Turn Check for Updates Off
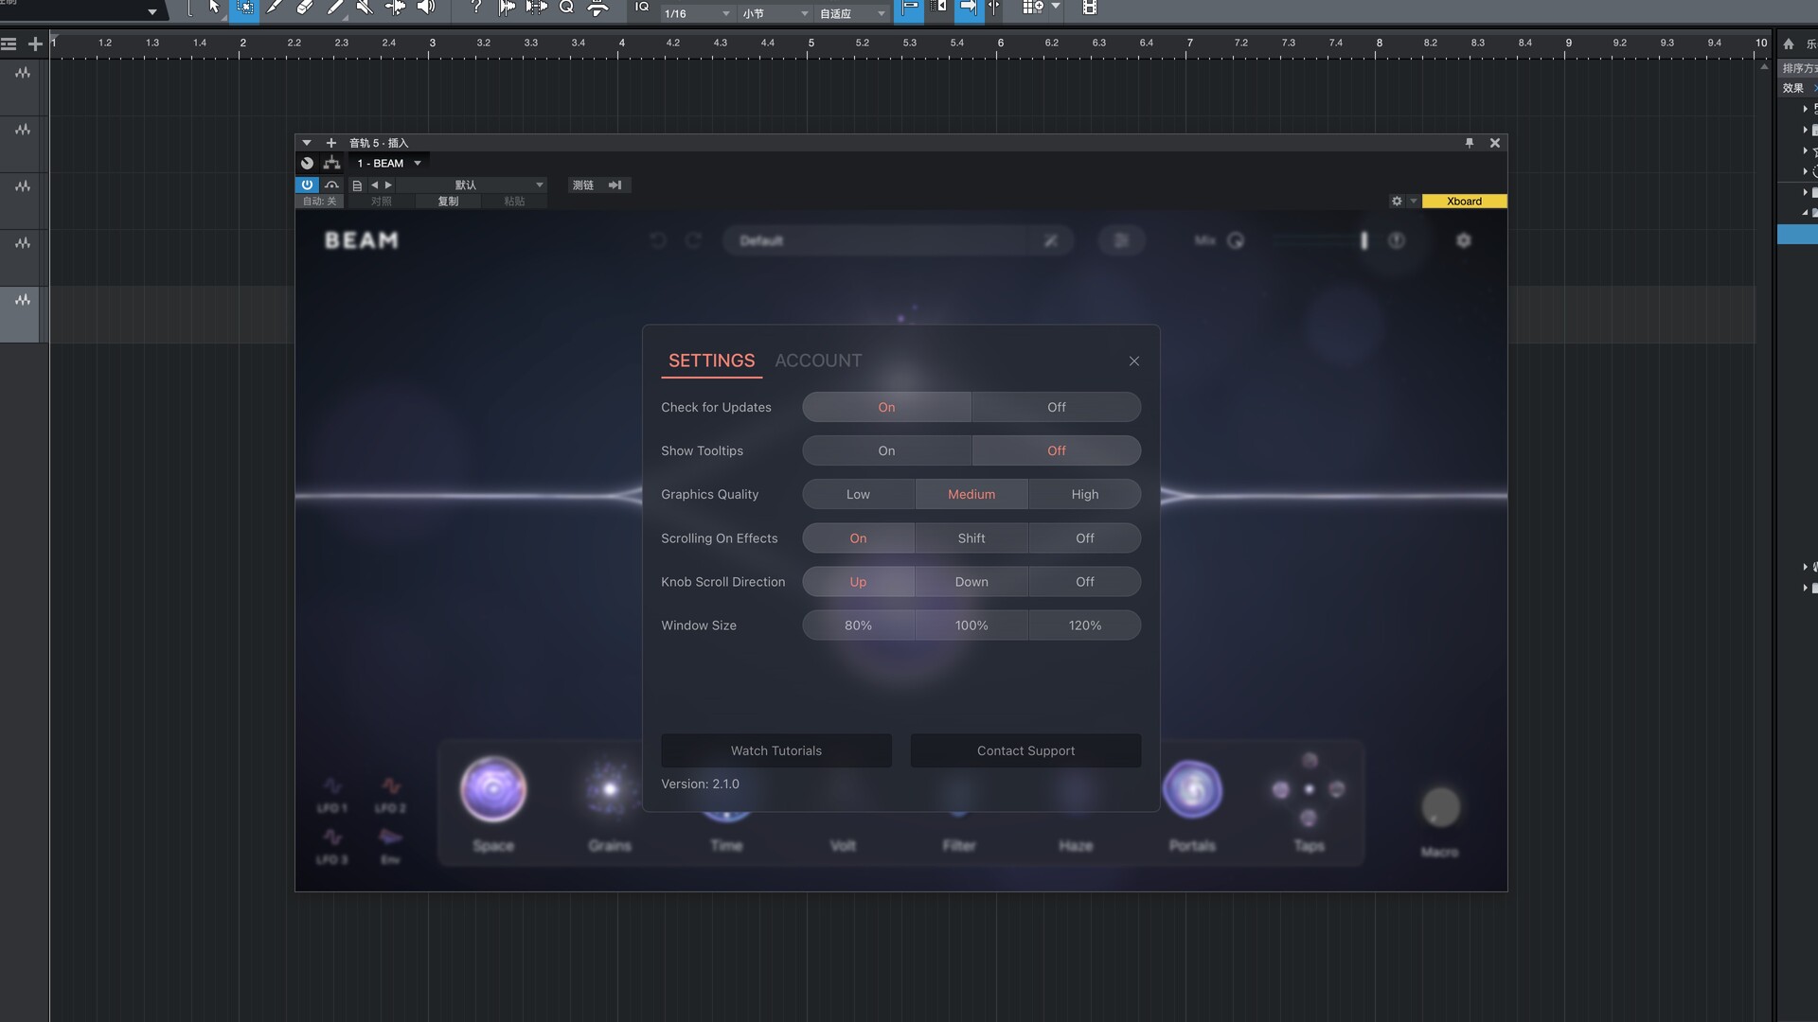The height and width of the screenshot is (1022, 1818). (x=1056, y=407)
